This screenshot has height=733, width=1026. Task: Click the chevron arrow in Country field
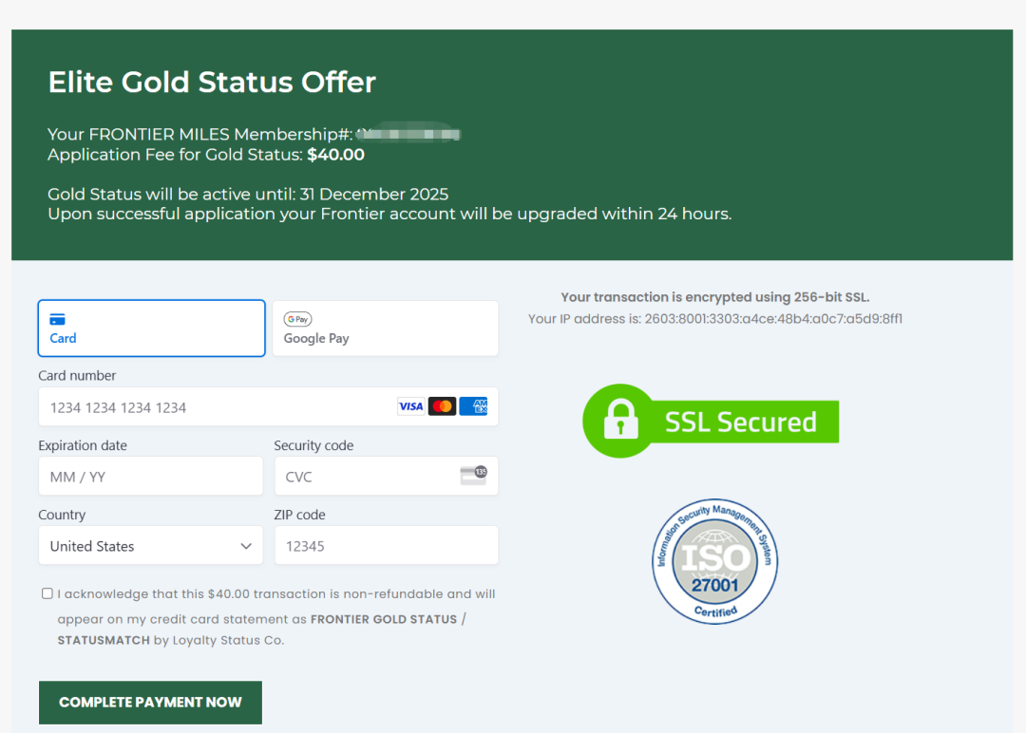(246, 546)
